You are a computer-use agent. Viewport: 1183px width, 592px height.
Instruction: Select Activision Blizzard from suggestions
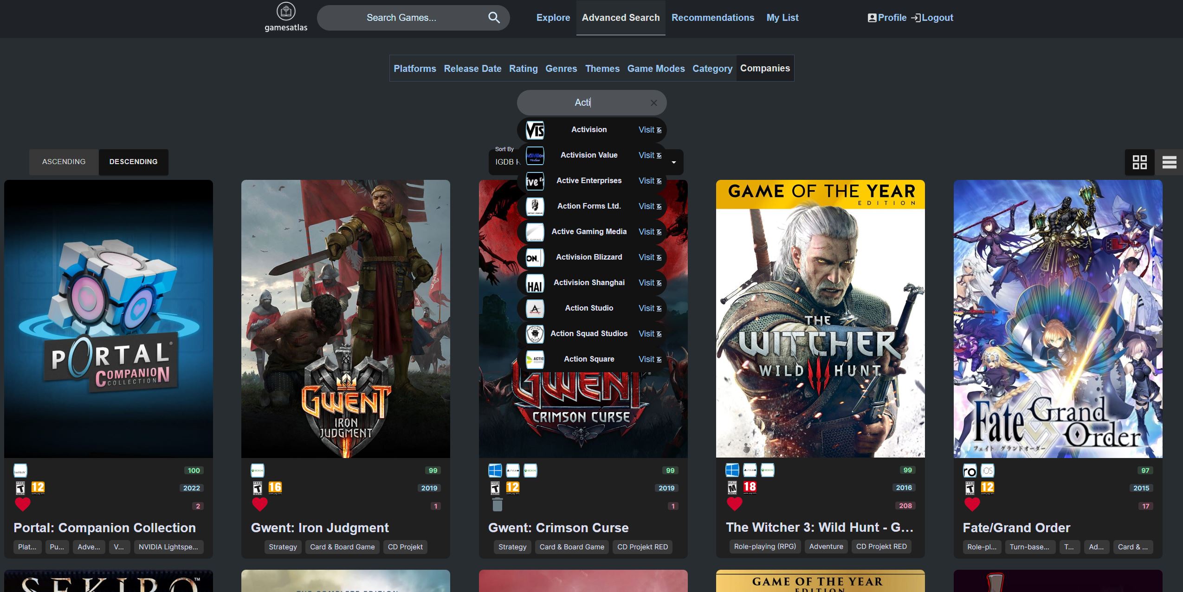pos(588,257)
